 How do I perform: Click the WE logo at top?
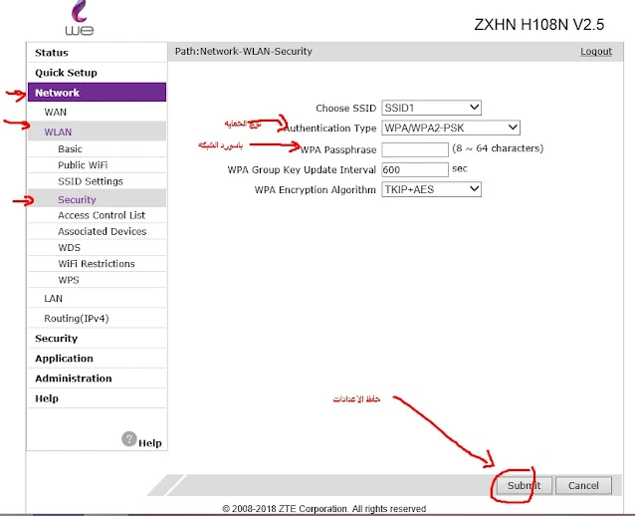[80, 18]
